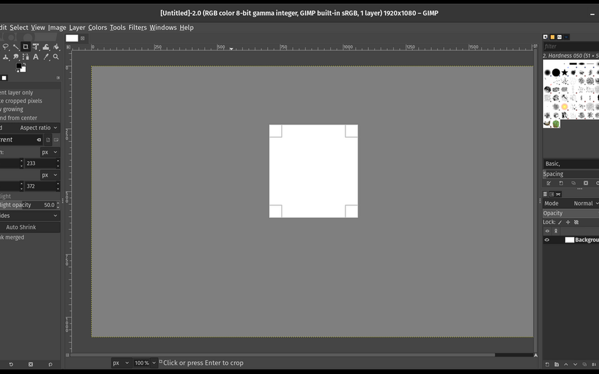The height and width of the screenshot is (374, 599).
Task: Toggle lock pixels for the layer
Action: click(560, 223)
